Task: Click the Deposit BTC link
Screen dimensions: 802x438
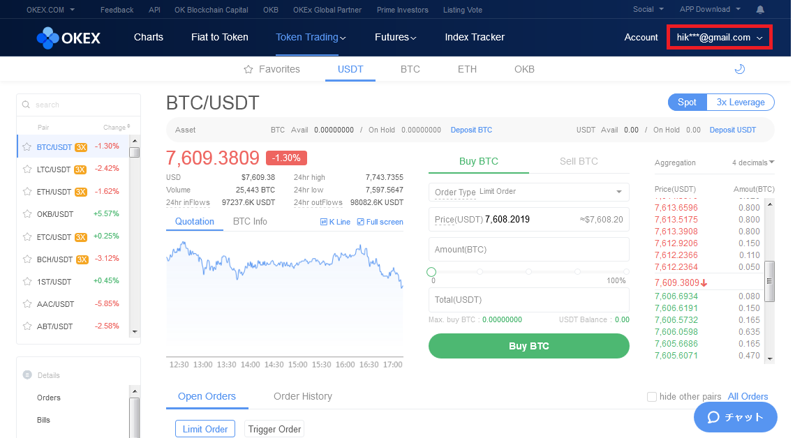Action: click(x=471, y=130)
